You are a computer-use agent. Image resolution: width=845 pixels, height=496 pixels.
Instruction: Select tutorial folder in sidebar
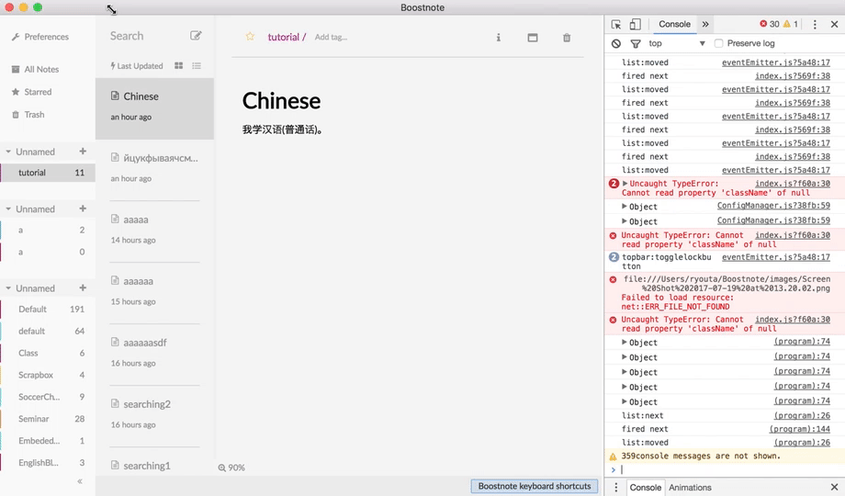pos(48,173)
